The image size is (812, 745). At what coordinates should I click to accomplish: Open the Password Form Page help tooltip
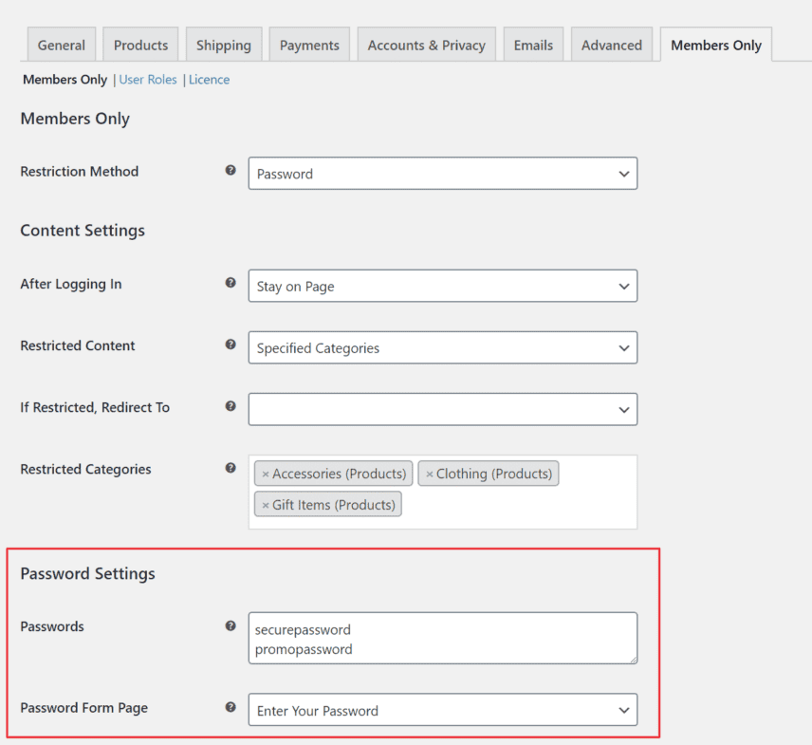tap(231, 708)
